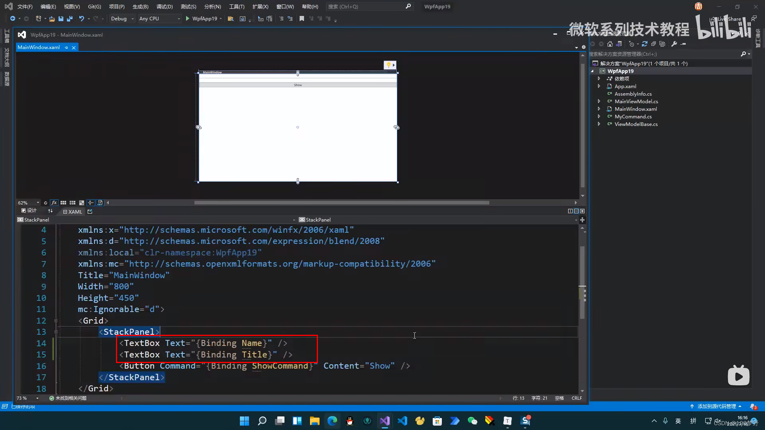
Task: Expand the 依赖项 dependencies node
Action: (x=599, y=79)
